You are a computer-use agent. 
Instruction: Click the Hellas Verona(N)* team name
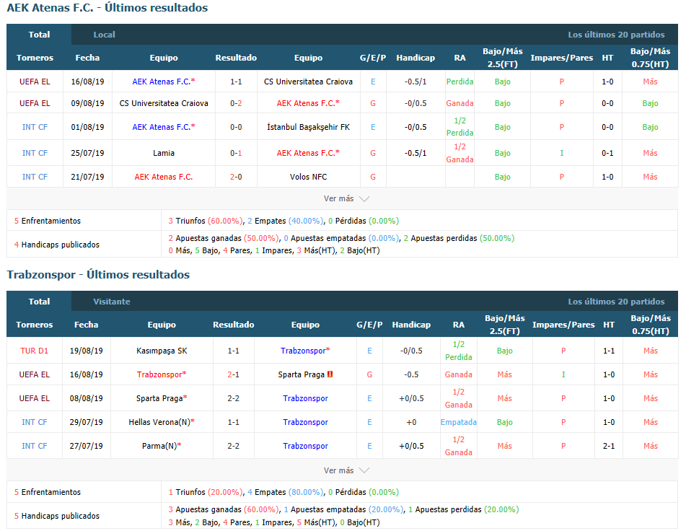[x=162, y=422]
